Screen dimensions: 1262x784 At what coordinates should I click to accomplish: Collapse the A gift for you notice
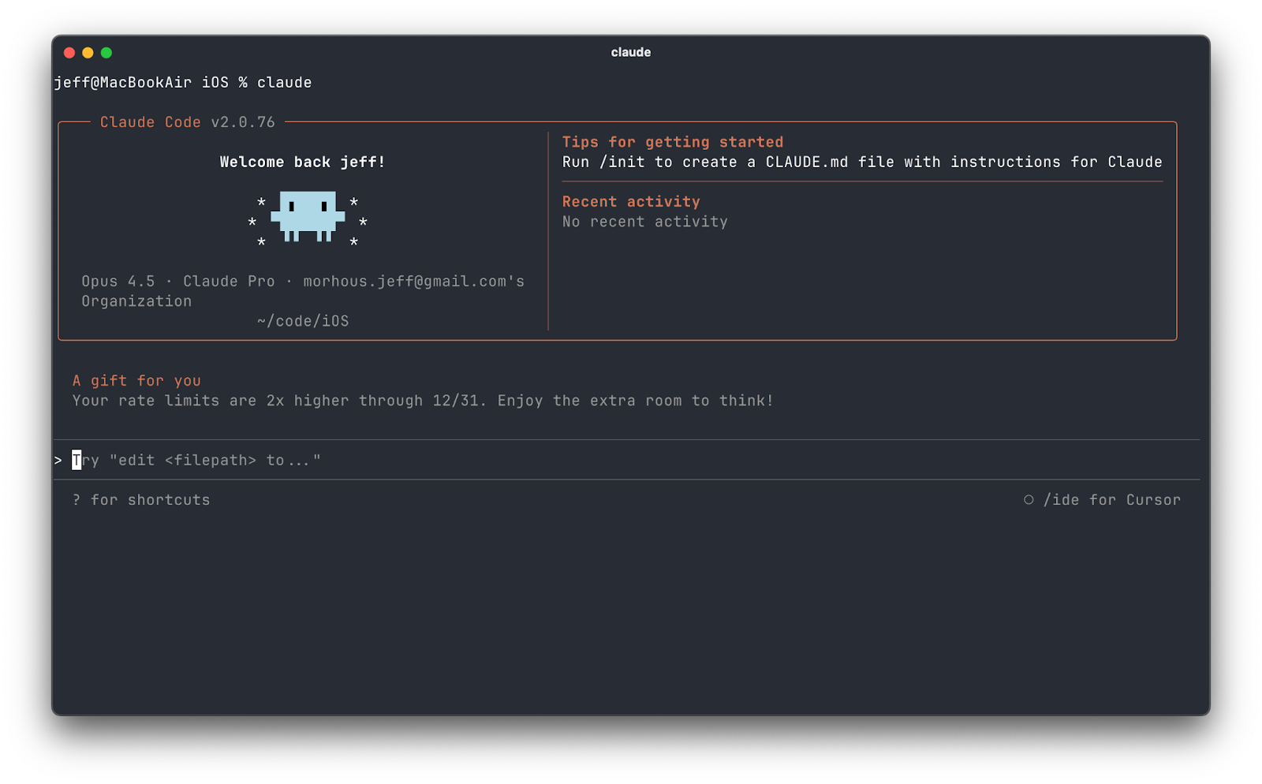(136, 380)
